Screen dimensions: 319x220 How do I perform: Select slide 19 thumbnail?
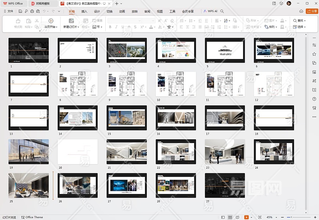pos(29,151)
